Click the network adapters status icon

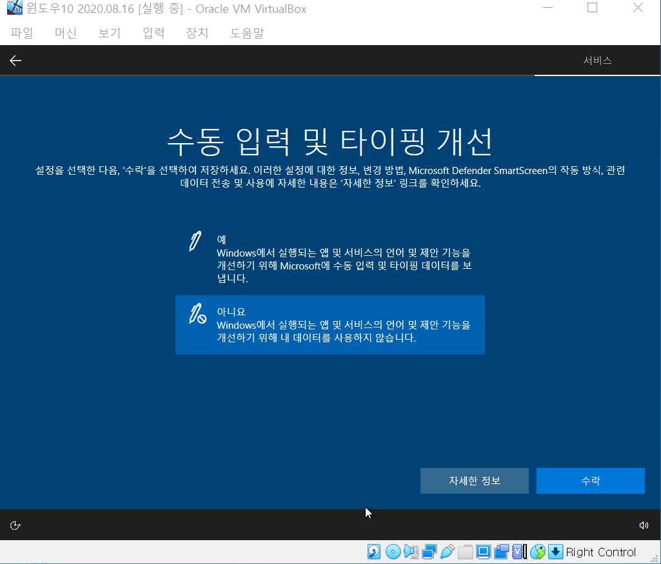pyautogui.click(x=429, y=552)
